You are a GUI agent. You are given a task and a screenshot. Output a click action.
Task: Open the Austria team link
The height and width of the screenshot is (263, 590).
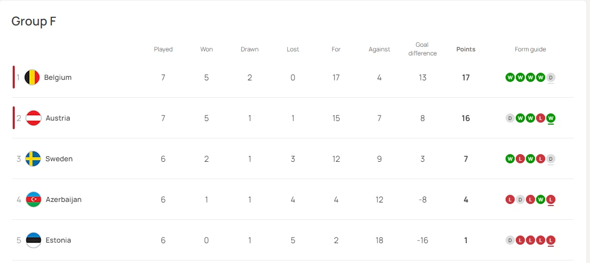58,118
